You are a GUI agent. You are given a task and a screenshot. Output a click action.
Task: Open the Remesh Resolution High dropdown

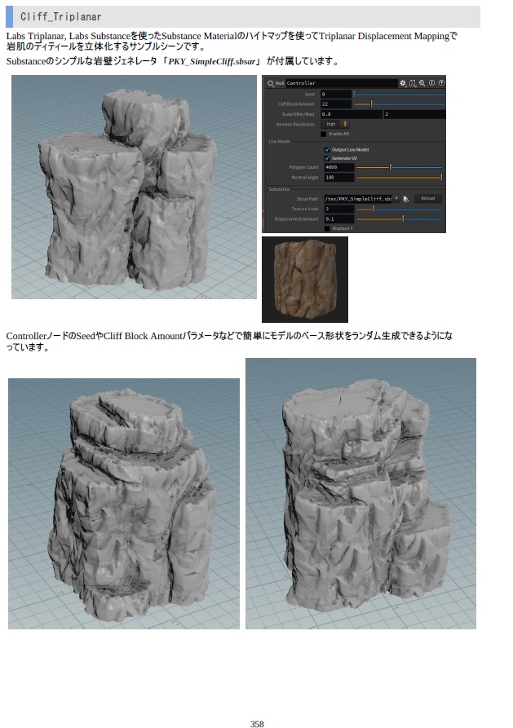334,124
